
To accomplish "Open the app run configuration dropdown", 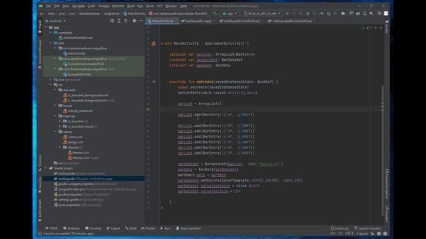I will coord(230,13).
